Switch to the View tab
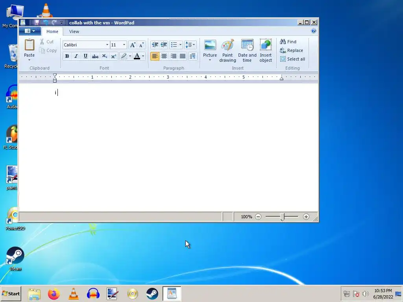The height and width of the screenshot is (302, 403). 74,31
